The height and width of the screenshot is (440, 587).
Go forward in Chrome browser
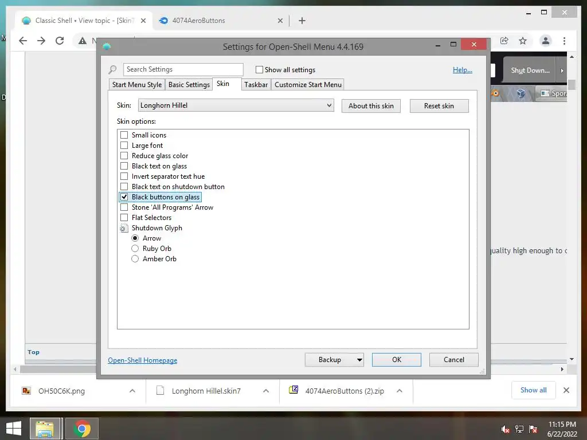41,41
